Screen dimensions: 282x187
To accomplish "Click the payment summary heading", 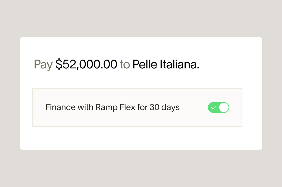I will tap(116, 64).
